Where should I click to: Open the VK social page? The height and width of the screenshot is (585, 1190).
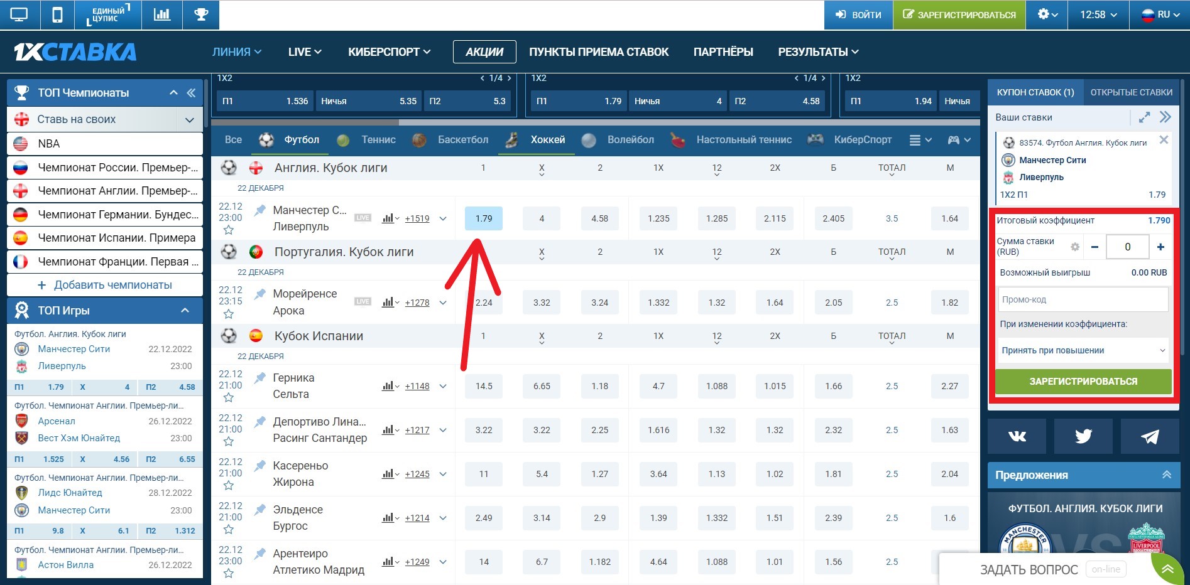(x=1017, y=436)
